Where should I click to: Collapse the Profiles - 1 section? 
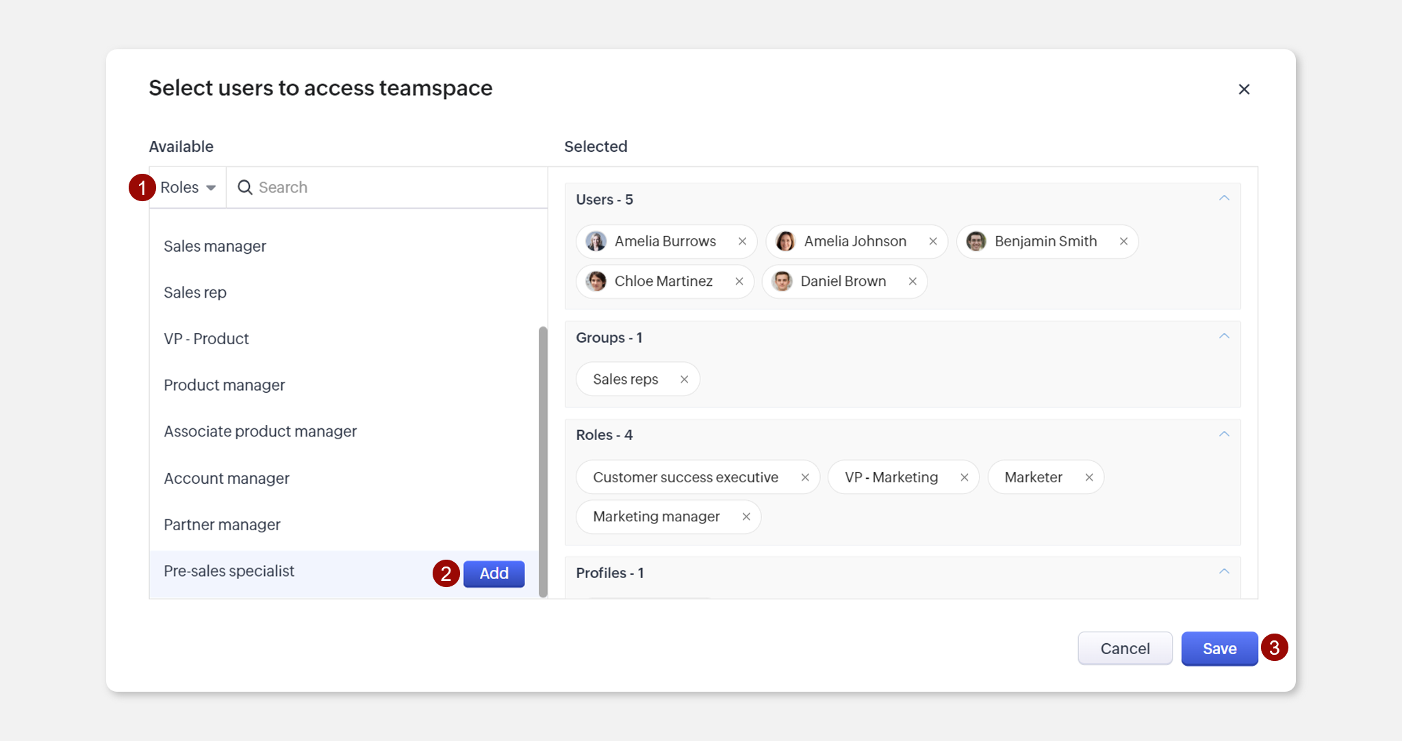(x=1224, y=572)
